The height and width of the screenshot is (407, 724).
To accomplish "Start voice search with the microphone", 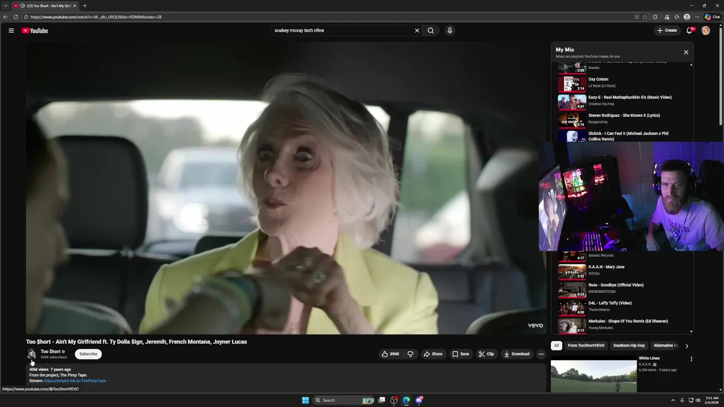I will [450, 31].
